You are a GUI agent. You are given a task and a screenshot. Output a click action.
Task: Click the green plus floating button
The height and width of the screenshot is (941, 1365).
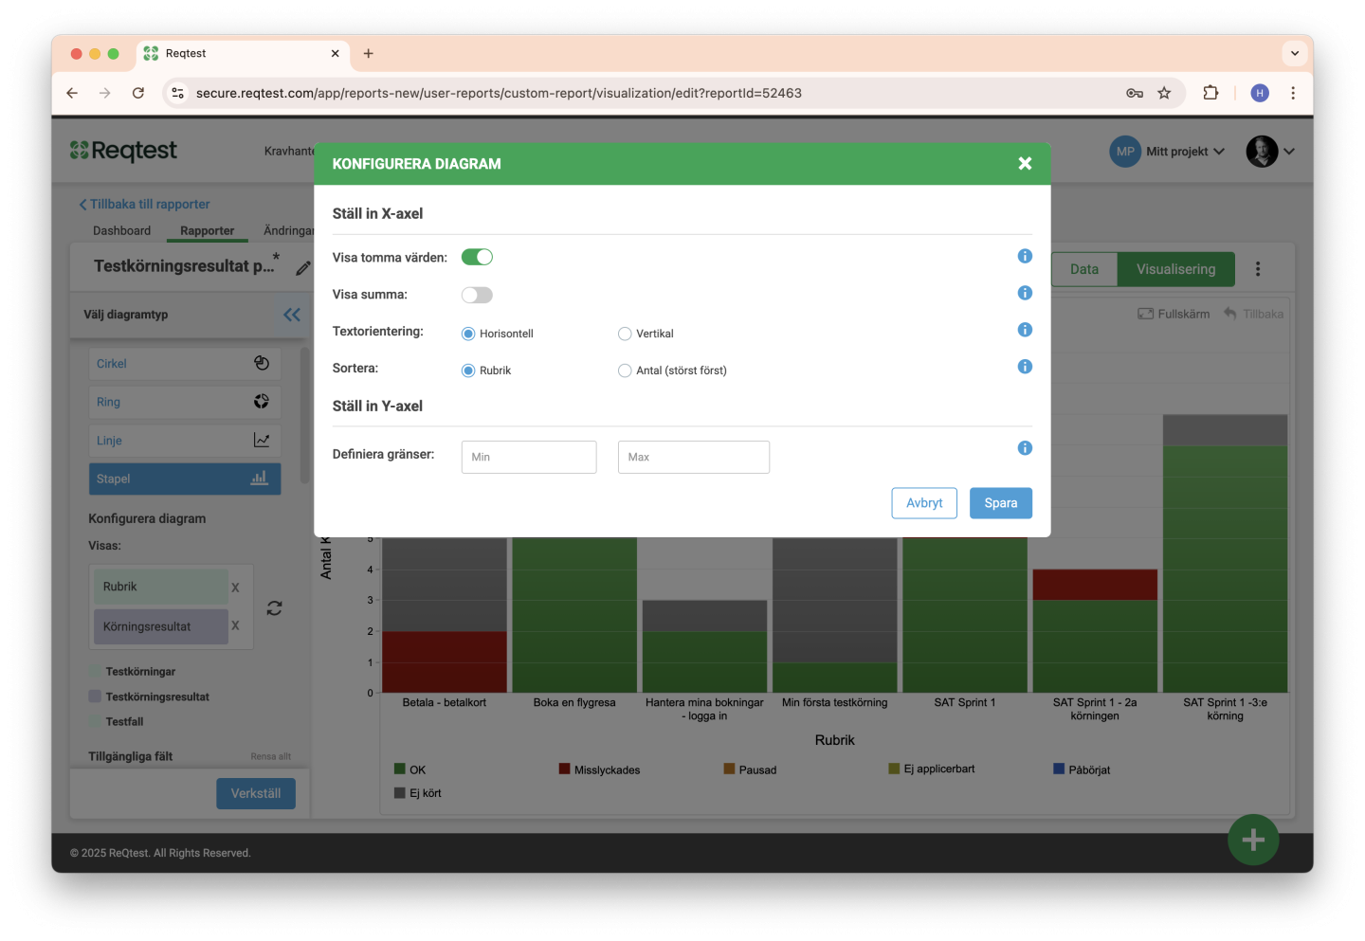pyautogui.click(x=1253, y=840)
